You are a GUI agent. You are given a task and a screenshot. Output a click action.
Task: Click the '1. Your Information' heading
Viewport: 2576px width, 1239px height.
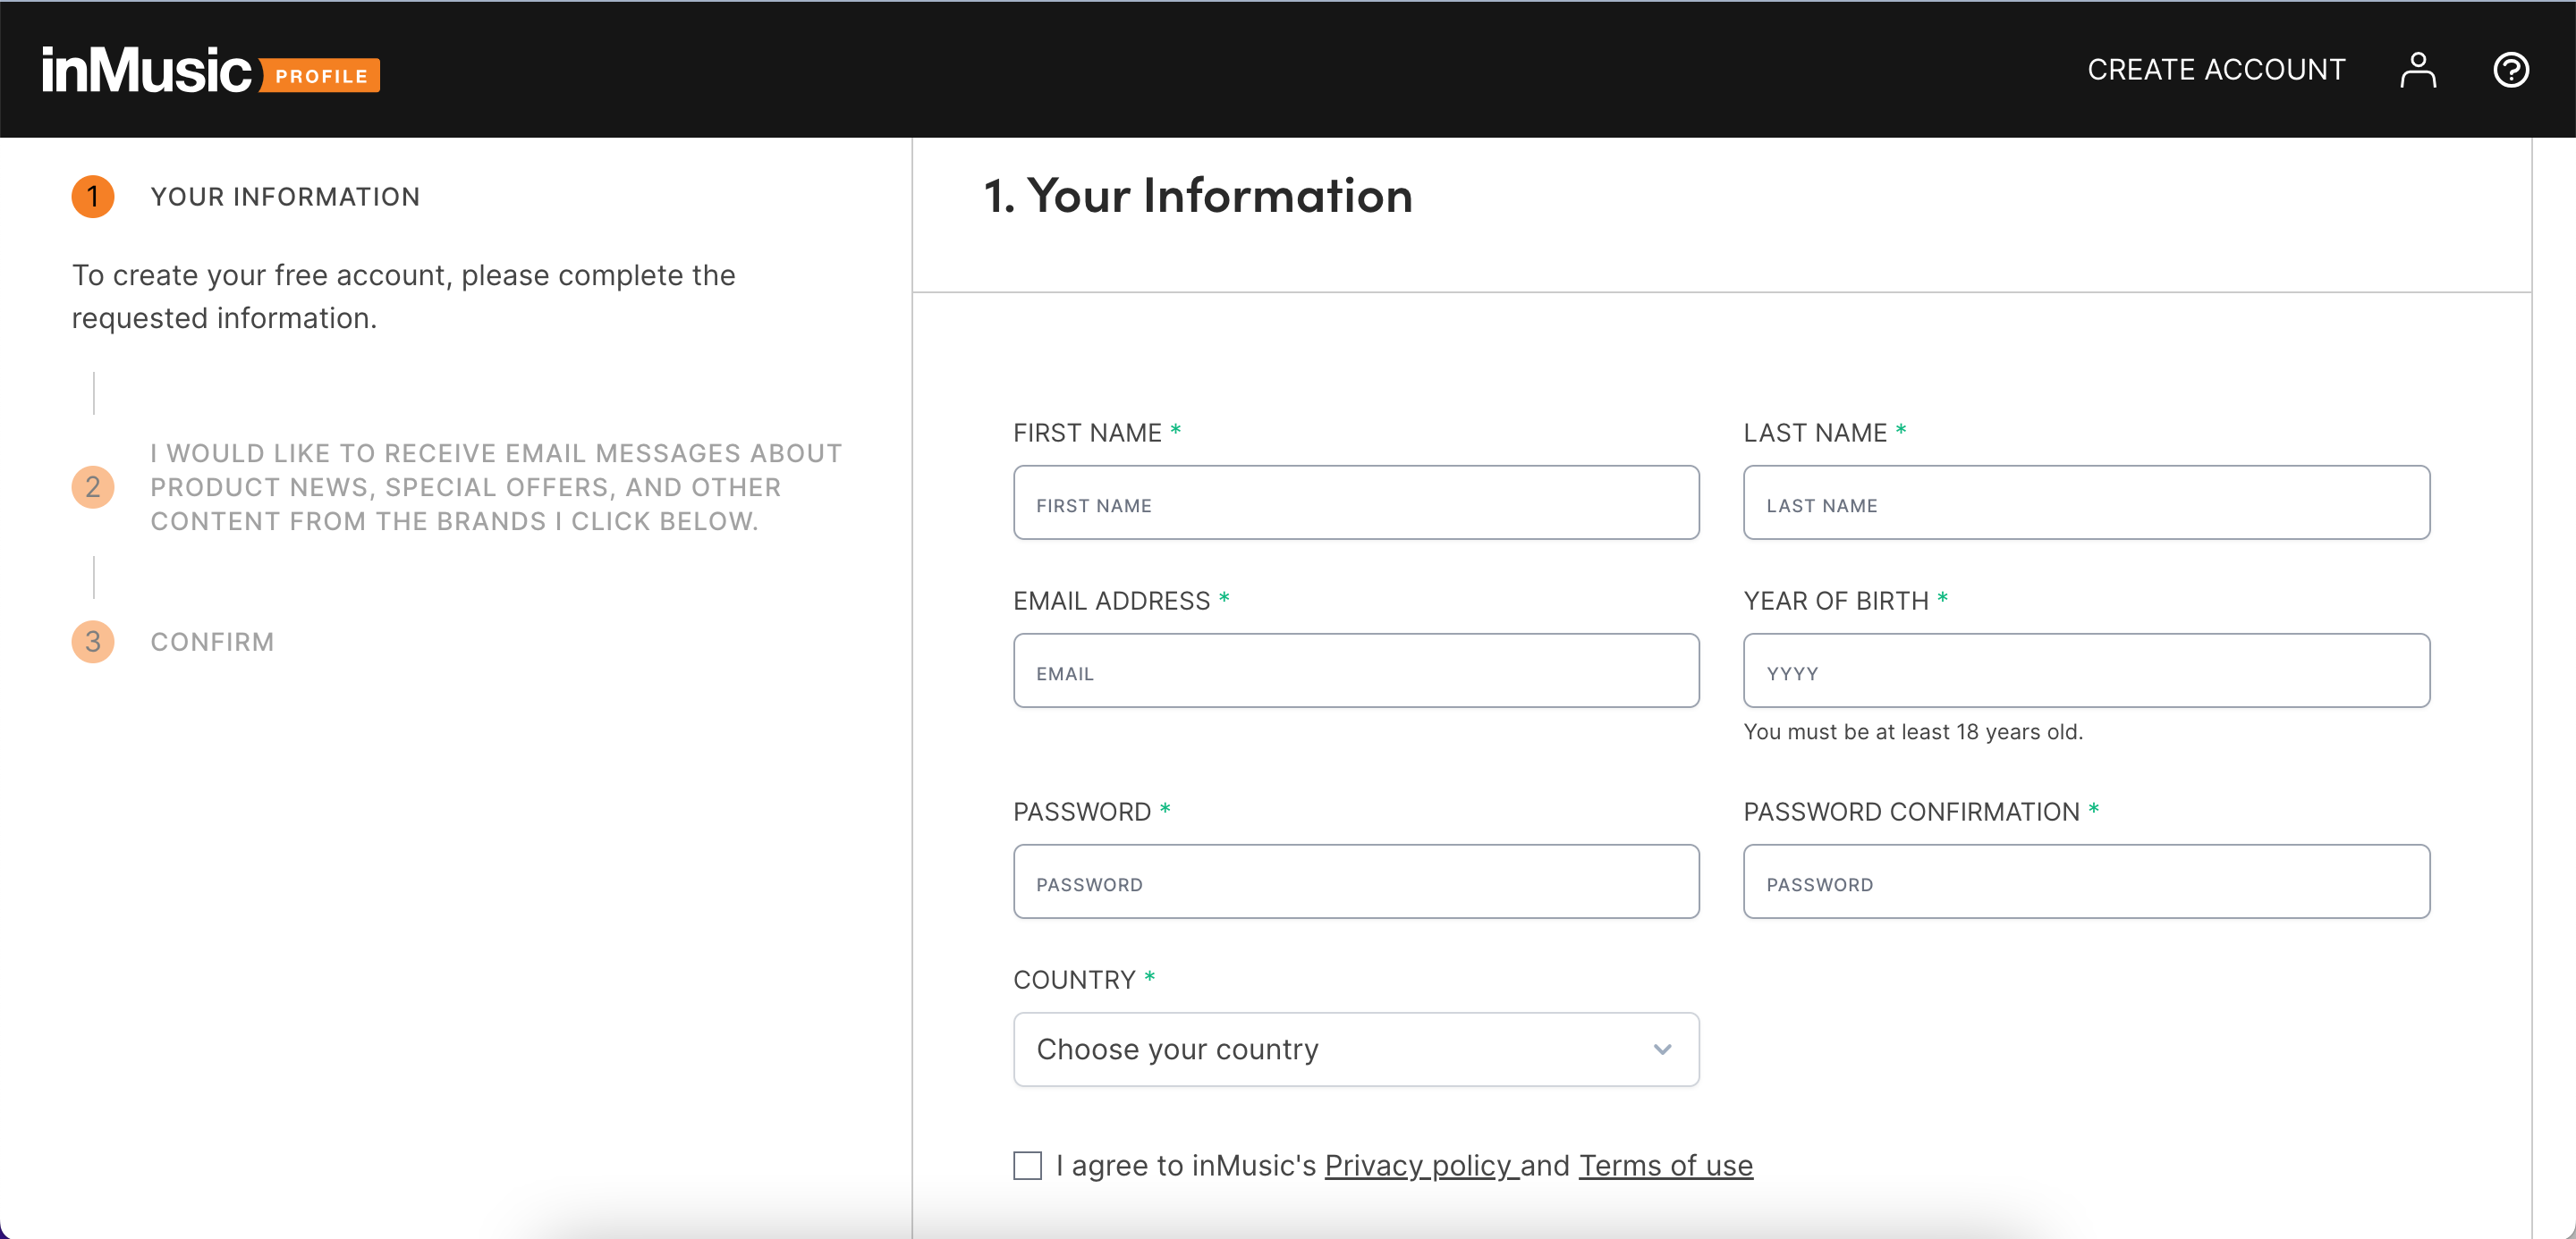pos(1198,195)
